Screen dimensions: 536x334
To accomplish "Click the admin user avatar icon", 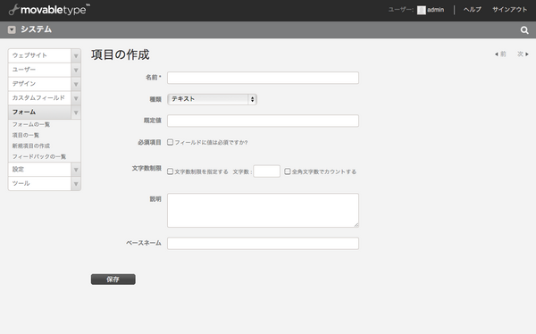I will click(x=421, y=10).
